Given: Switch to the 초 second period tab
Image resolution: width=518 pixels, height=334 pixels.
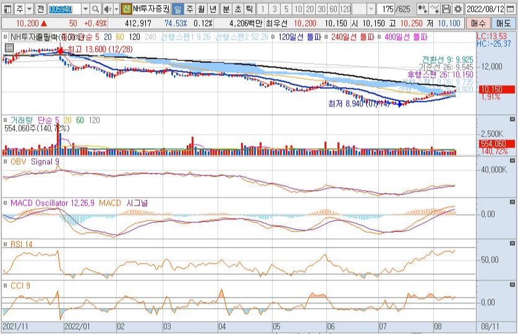Looking at the screenshot, I should coord(238,9).
